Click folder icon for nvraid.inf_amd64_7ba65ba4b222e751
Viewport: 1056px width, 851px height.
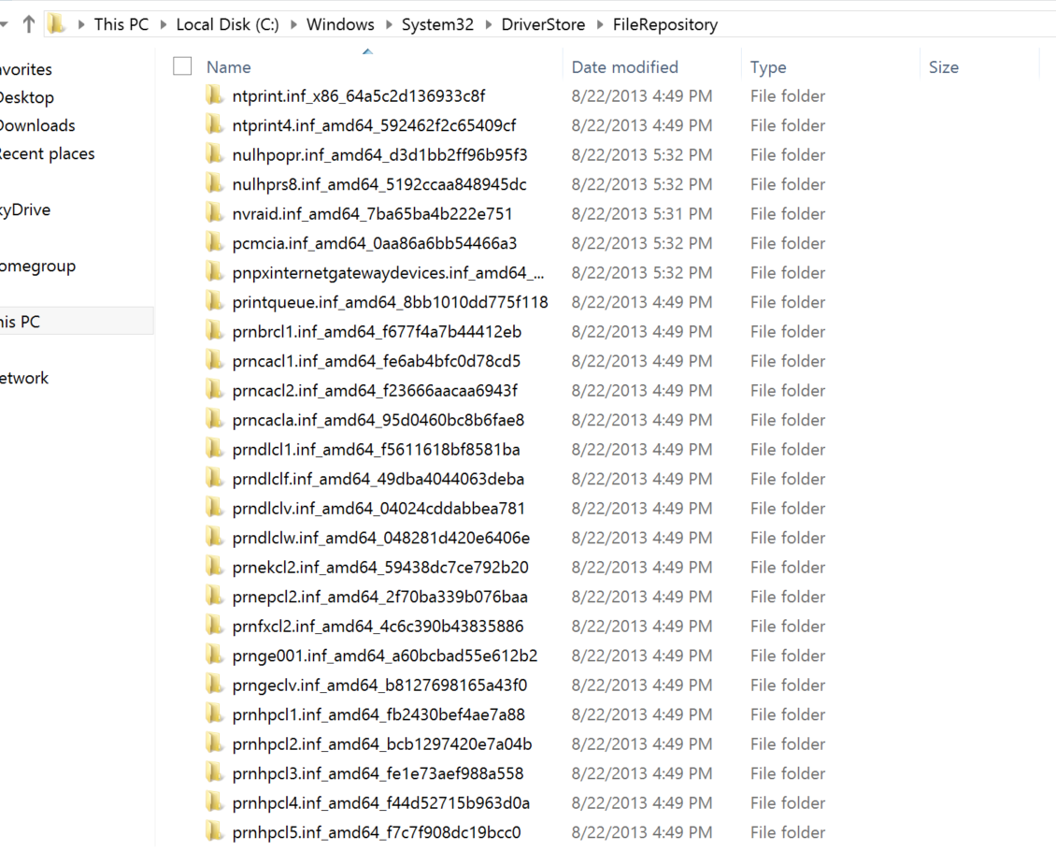215,214
